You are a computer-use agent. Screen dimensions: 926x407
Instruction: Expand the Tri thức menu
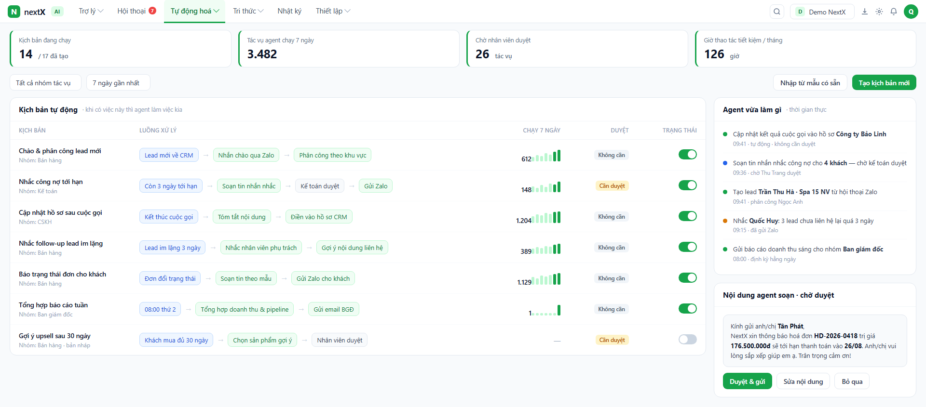point(248,11)
